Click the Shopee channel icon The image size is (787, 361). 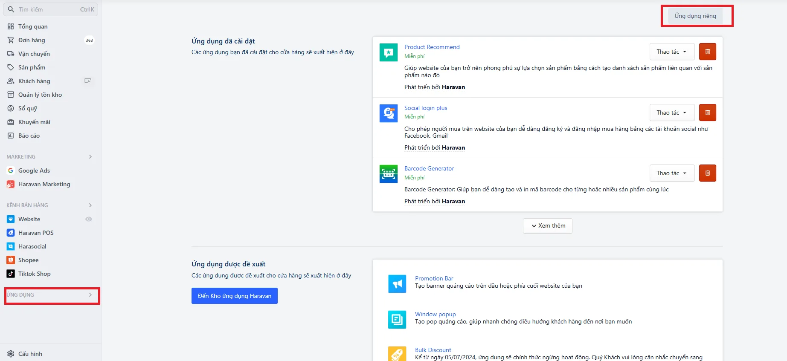(x=11, y=260)
